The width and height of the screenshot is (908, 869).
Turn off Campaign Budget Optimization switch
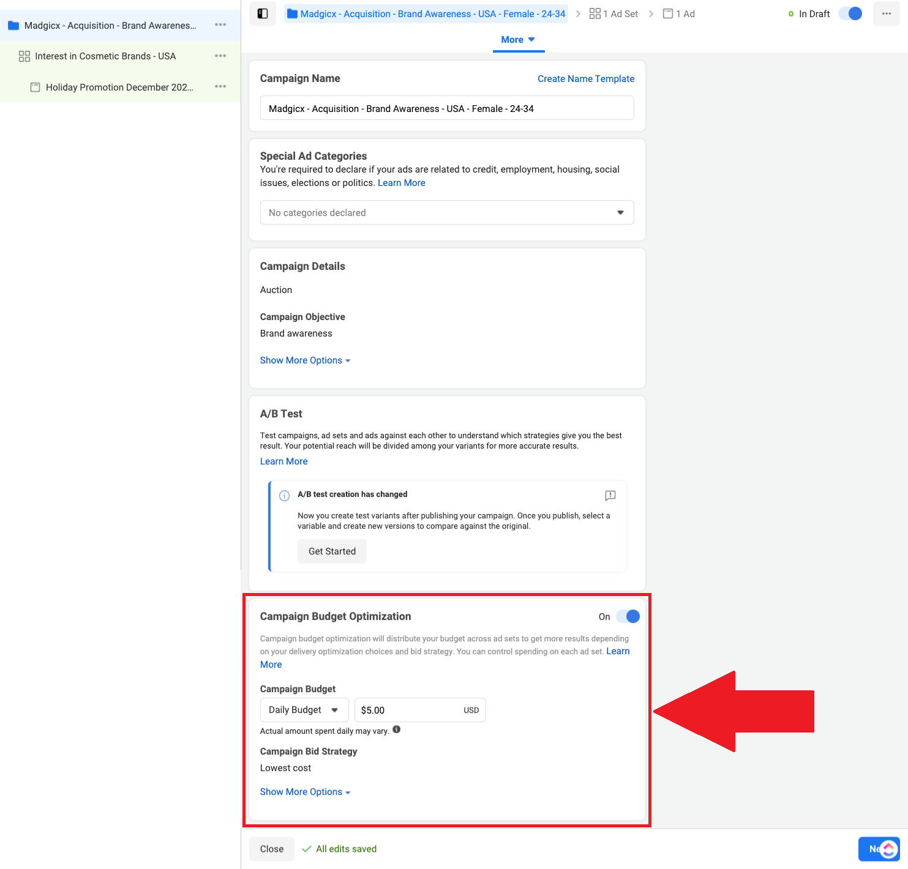pyautogui.click(x=628, y=616)
